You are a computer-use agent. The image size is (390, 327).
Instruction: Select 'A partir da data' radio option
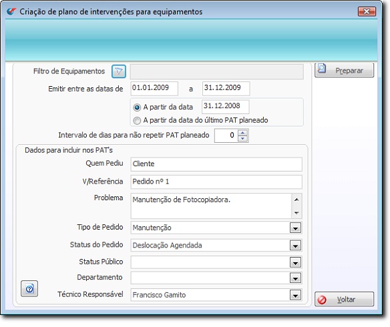(x=137, y=107)
